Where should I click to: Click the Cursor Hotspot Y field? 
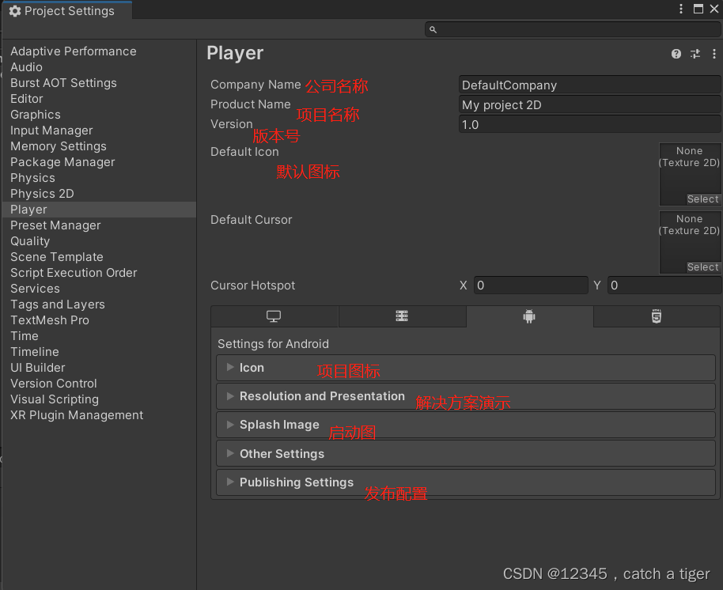tap(664, 286)
